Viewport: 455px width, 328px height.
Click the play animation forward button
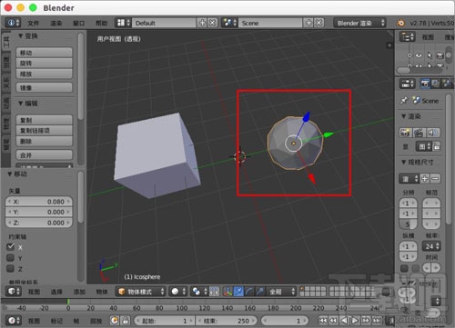(355, 321)
